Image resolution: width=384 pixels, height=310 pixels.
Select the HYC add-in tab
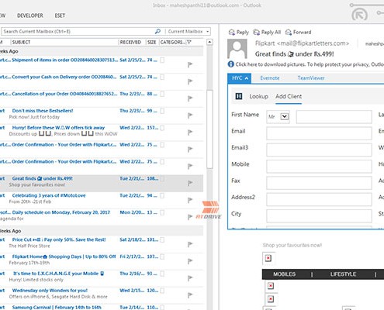tap(240, 78)
